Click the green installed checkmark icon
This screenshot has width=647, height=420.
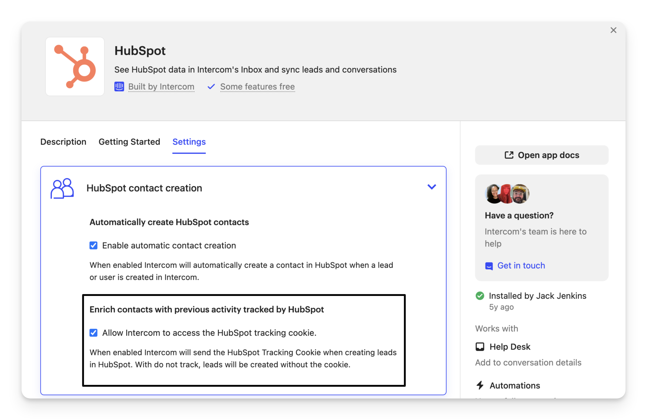tap(480, 296)
